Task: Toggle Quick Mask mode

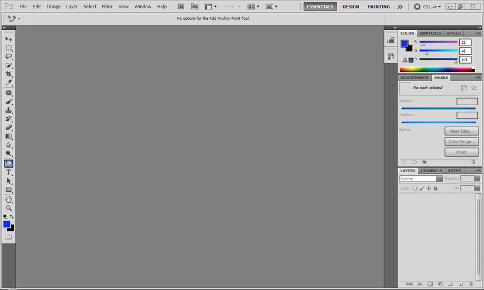Action: click(x=9, y=237)
